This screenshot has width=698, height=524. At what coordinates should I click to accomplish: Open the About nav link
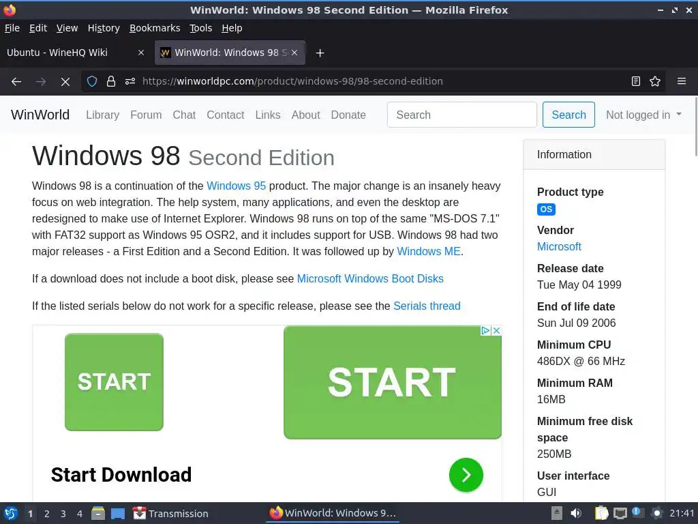tap(306, 115)
